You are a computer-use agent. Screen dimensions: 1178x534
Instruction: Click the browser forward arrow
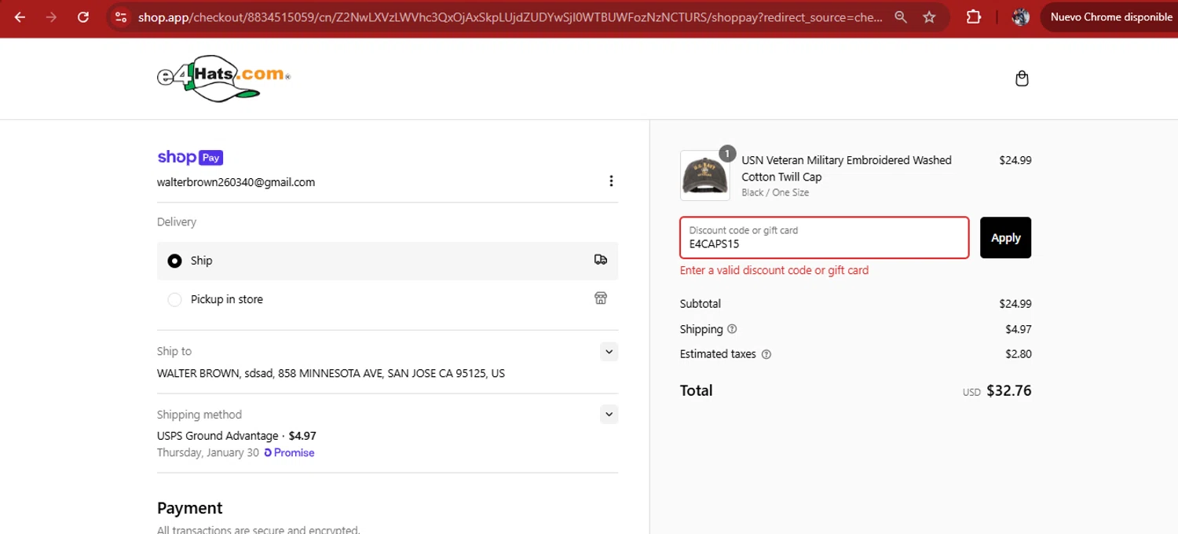click(x=51, y=16)
